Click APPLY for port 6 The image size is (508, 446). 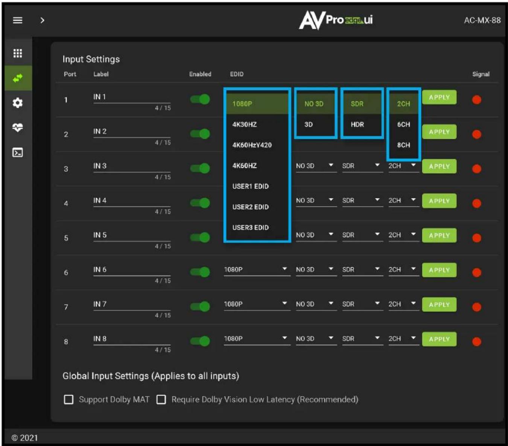point(439,270)
